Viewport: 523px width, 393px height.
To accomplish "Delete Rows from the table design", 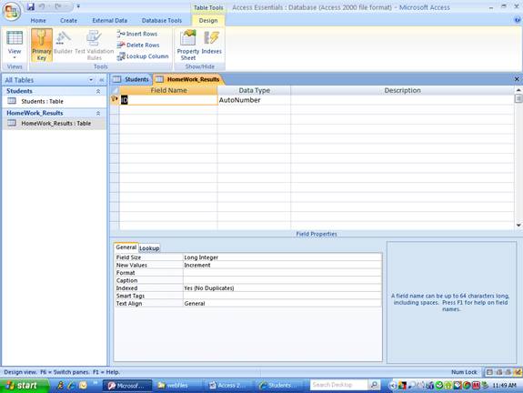I will 138,45.
